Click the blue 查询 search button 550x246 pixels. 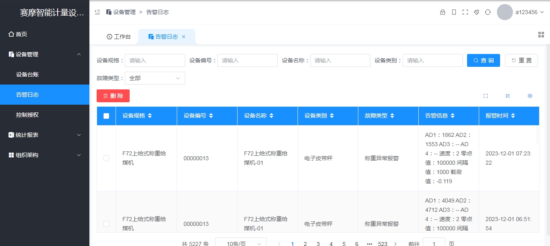point(483,60)
